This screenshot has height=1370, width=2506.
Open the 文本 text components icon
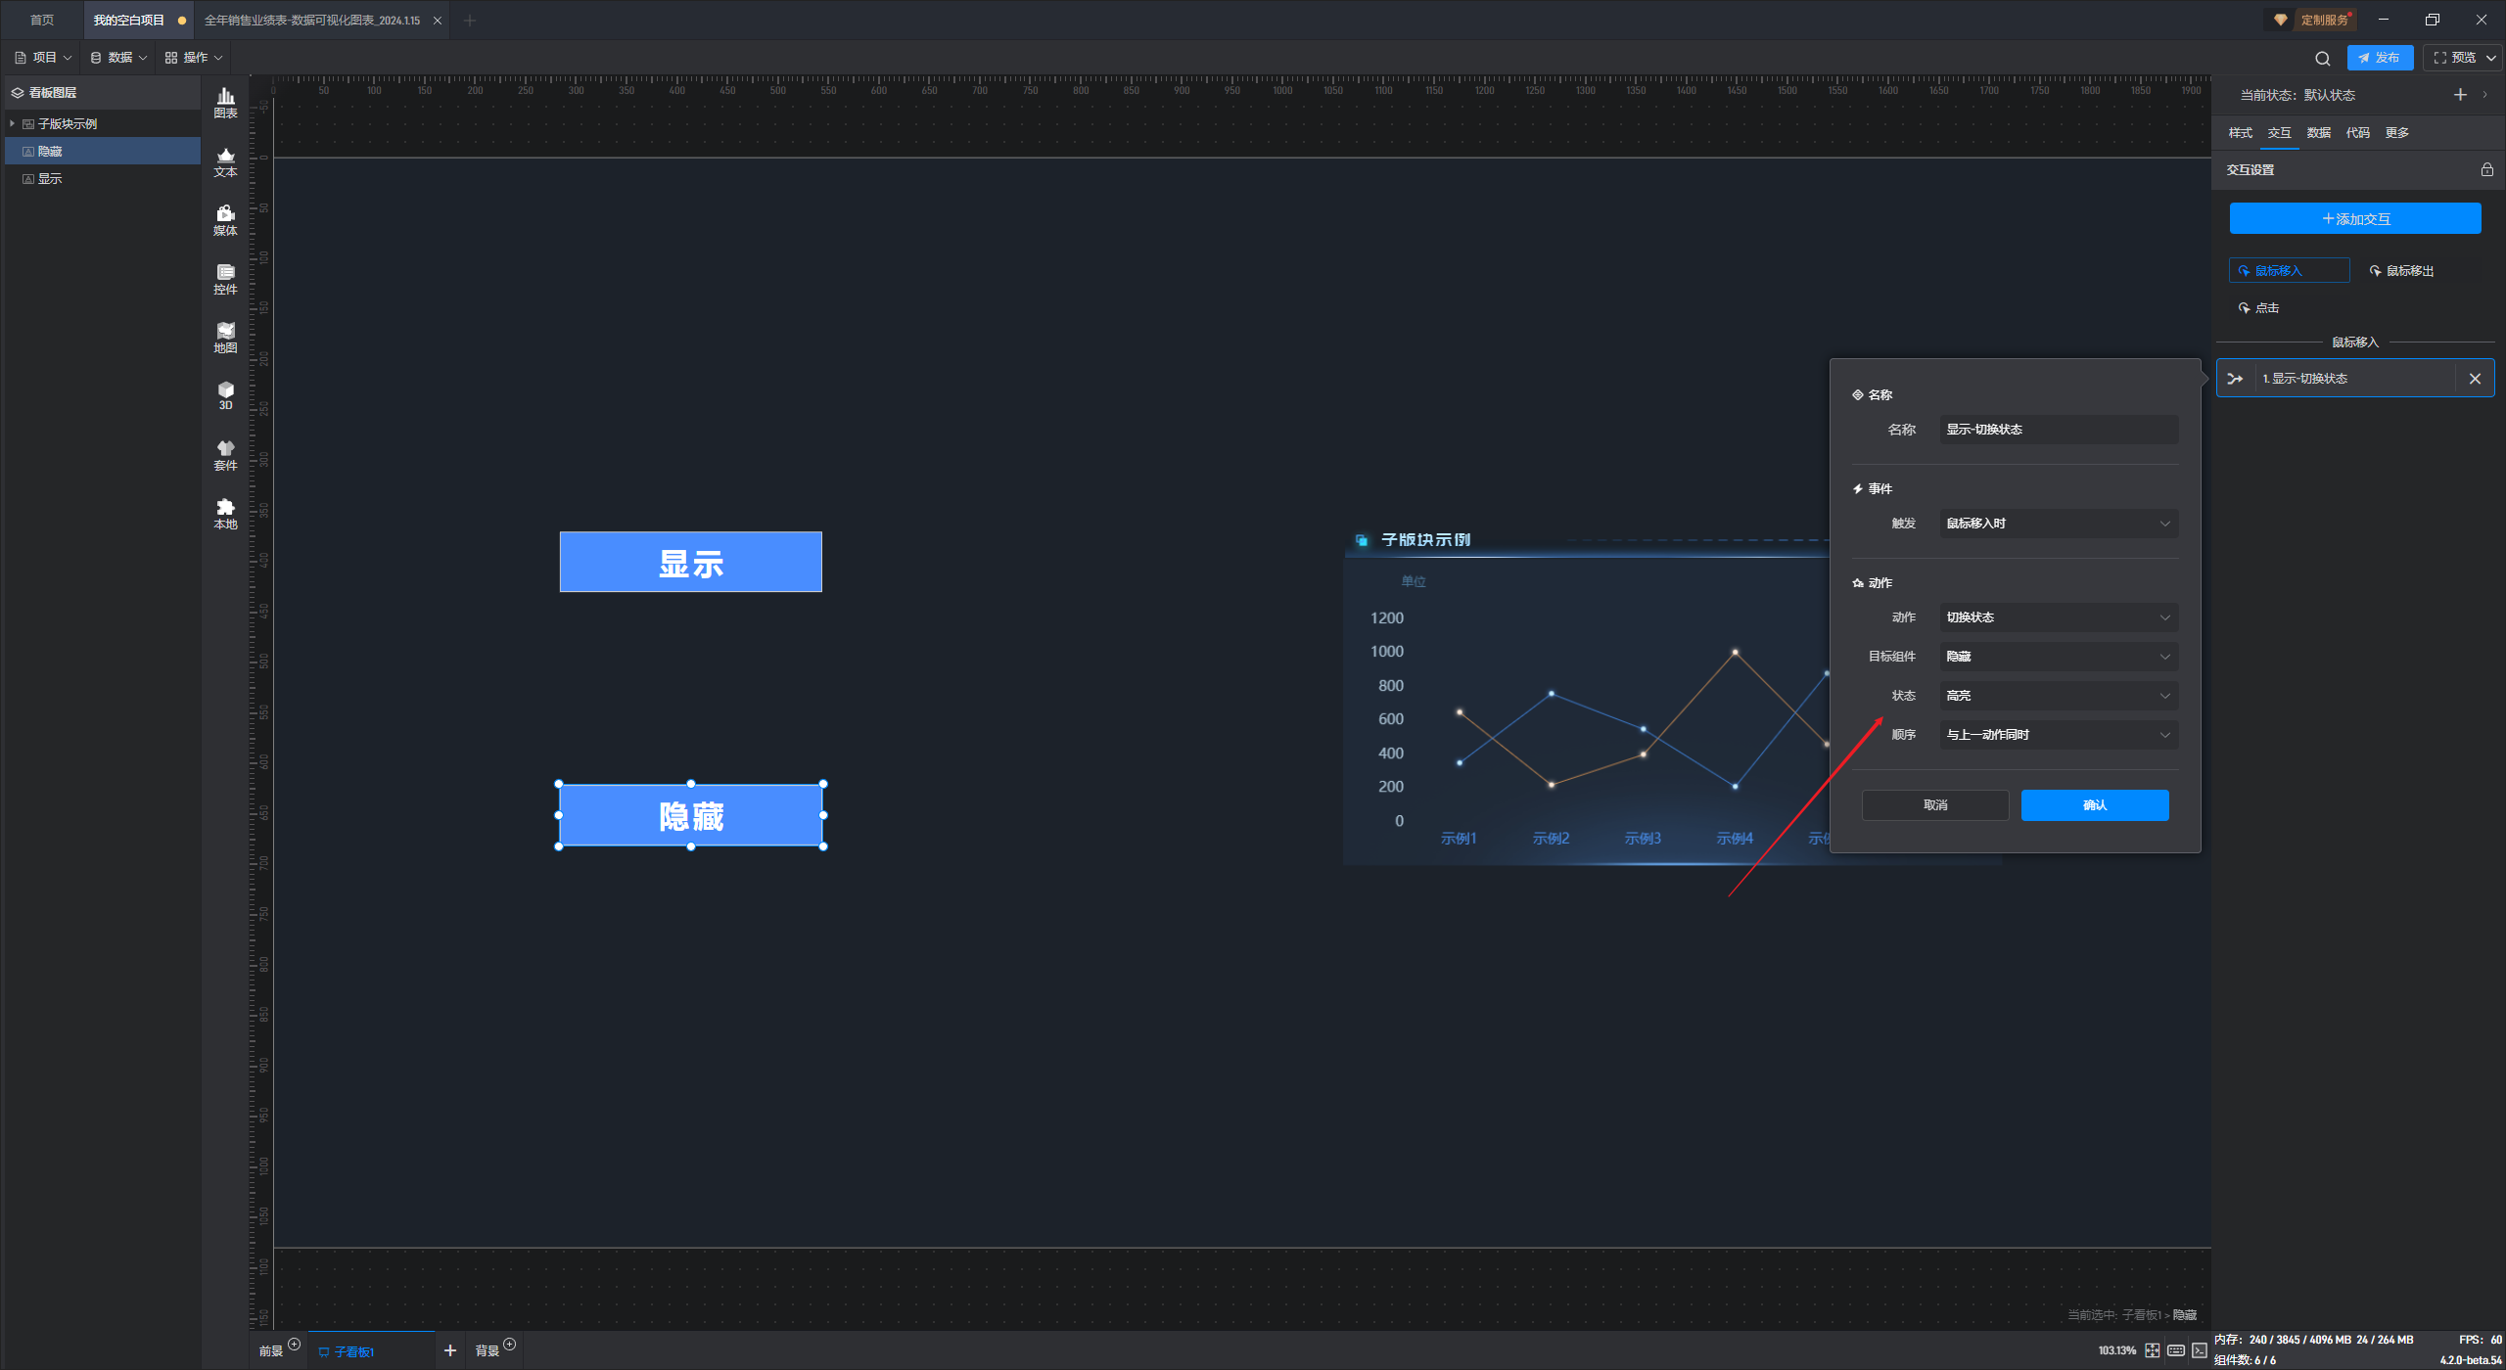click(x=225, y=160)
